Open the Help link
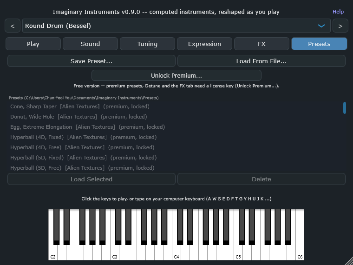 [x=338, y=12]
